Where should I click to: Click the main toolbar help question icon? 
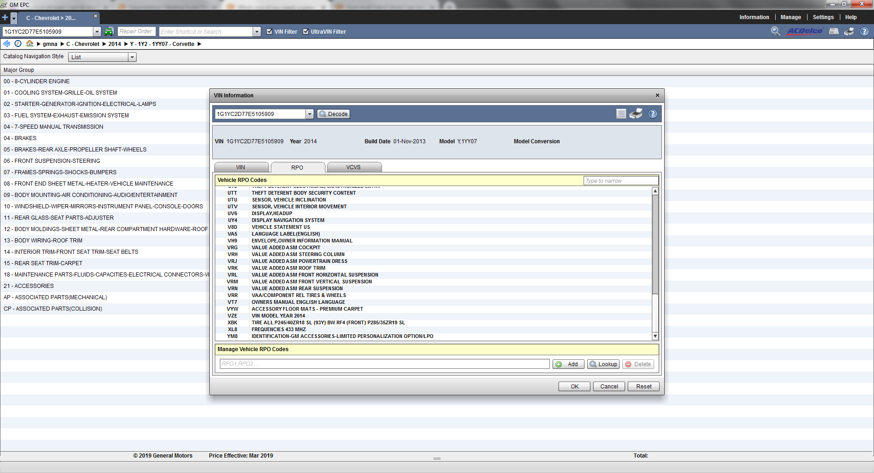tap(864, 31)
